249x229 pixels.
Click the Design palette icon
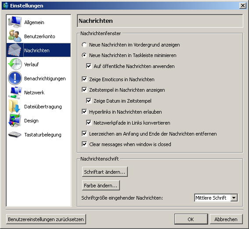(15, 121)
